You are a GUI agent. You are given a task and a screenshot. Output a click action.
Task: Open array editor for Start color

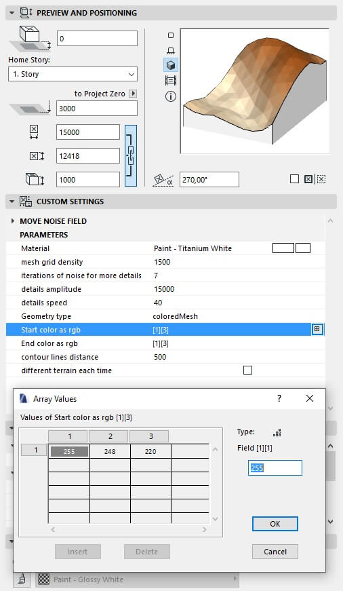tap(317, 329)
